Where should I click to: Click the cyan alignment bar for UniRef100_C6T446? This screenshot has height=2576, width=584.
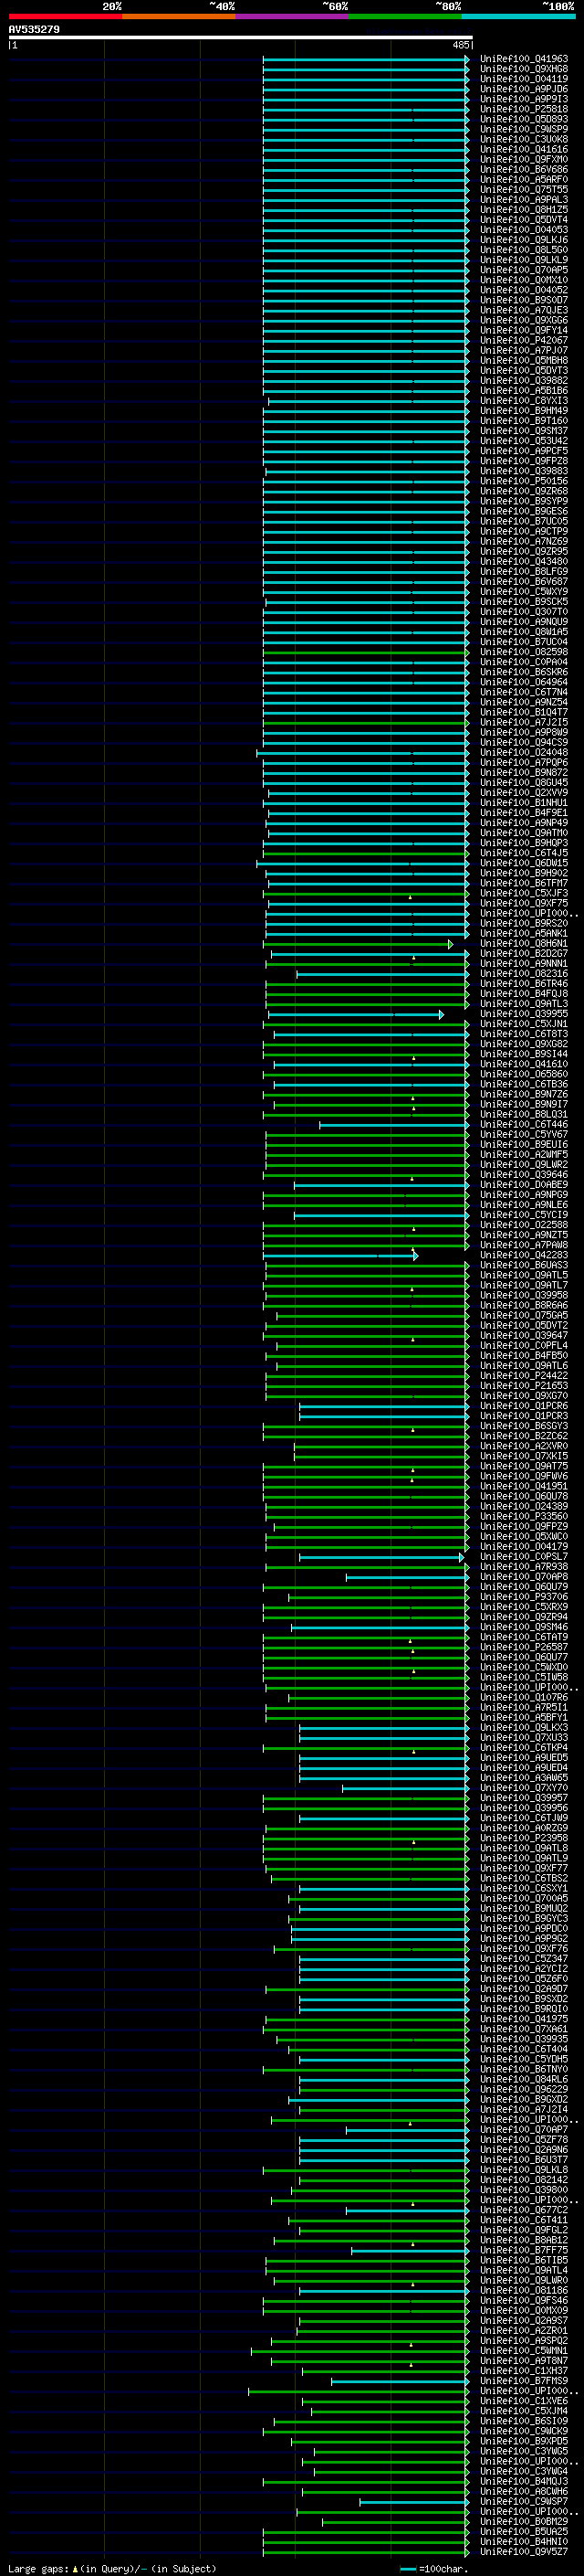(394, 1125)
